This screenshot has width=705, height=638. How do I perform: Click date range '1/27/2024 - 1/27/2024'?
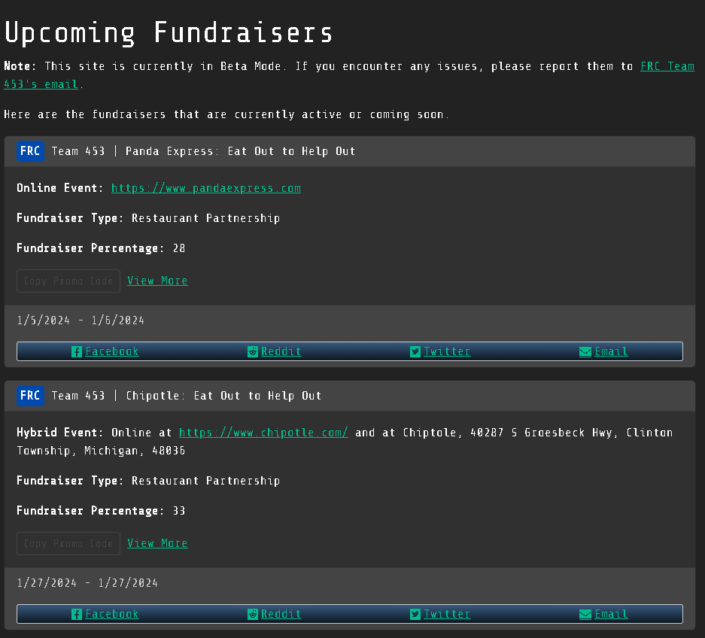tap(87, 583)
